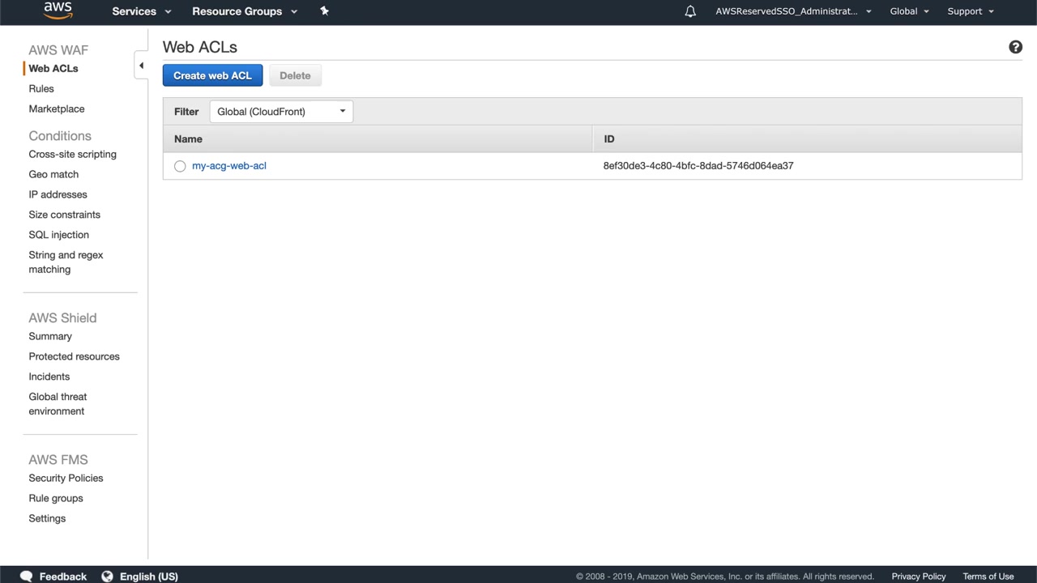
Task: Open Marketplace in the sidebar
Action: [x=57, y=109]
